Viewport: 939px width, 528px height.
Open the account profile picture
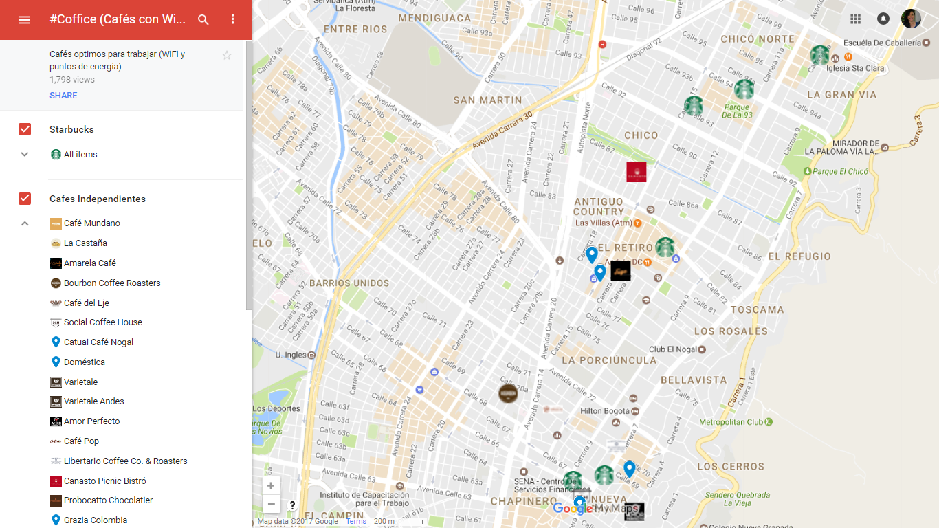[x=911, y=19]
